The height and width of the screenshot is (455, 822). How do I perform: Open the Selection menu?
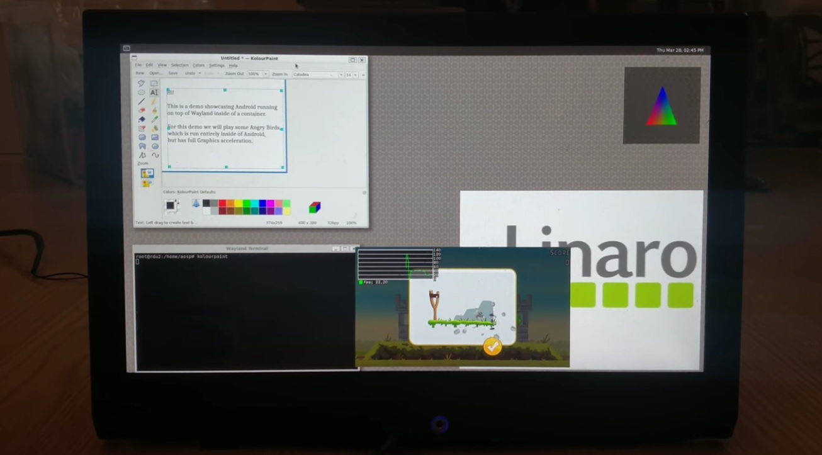[179, 65]
